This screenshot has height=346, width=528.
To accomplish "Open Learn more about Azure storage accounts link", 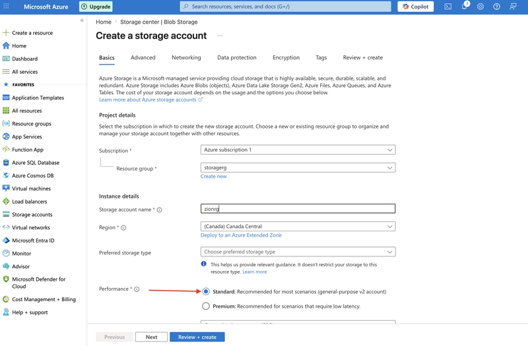I will [151, 100].
